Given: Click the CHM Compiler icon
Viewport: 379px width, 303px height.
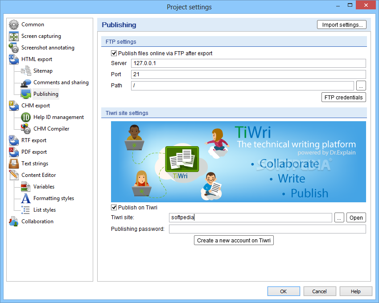Looking at the screenshot, I should tap(26, 129).
